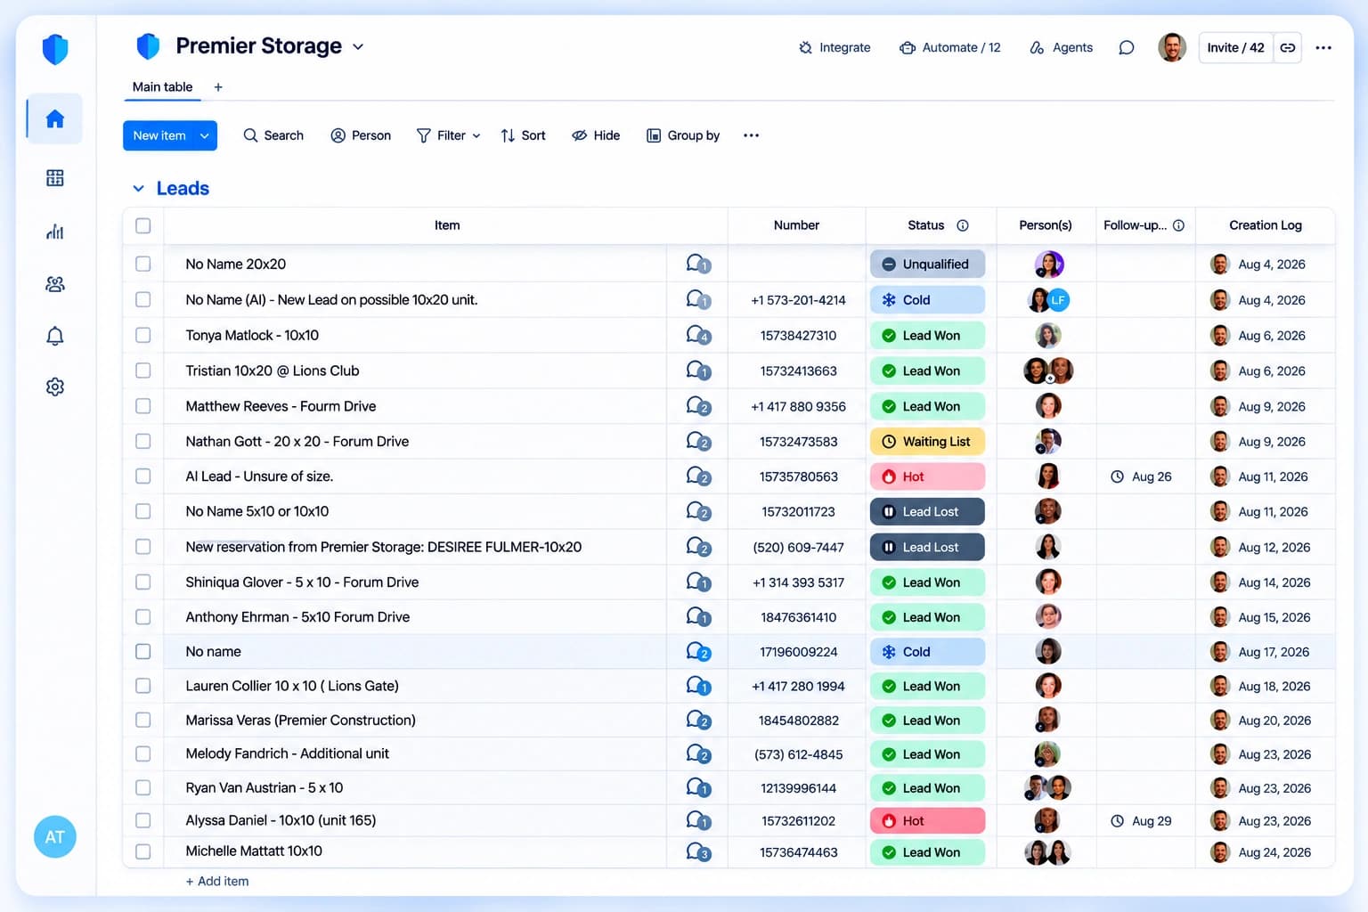Click the AT user avatar in sidebar
The width and height of the screenshot is (1368, 912).
tap(55, 837)
